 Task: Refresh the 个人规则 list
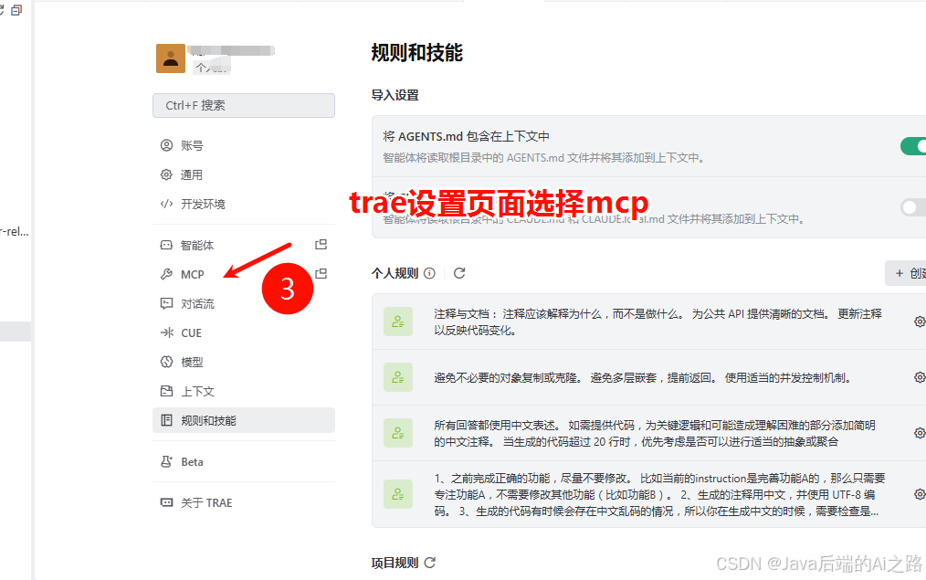click(459, 272)
